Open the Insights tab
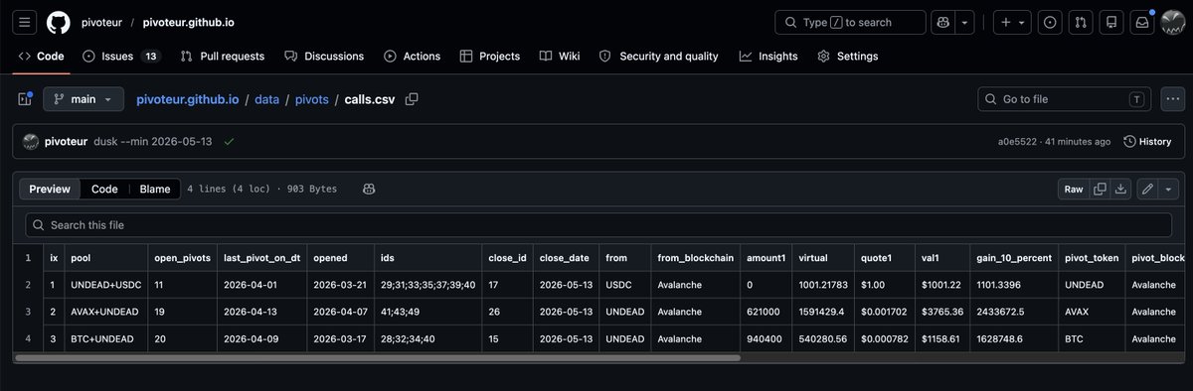This screenshot has height=391, width=1193. (768, 57)
